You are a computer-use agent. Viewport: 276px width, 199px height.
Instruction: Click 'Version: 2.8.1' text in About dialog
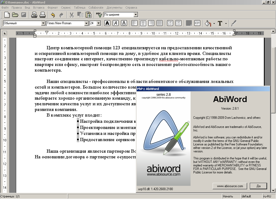(230, 109)
